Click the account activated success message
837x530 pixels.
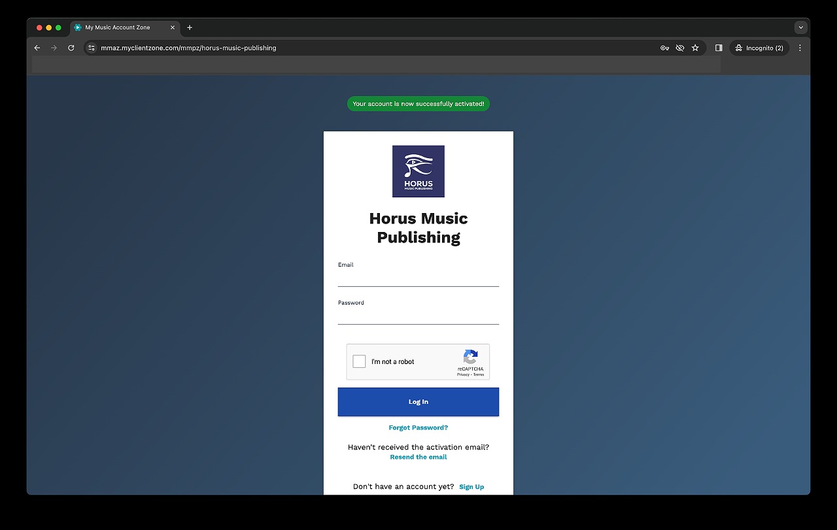tap(418, 104)
